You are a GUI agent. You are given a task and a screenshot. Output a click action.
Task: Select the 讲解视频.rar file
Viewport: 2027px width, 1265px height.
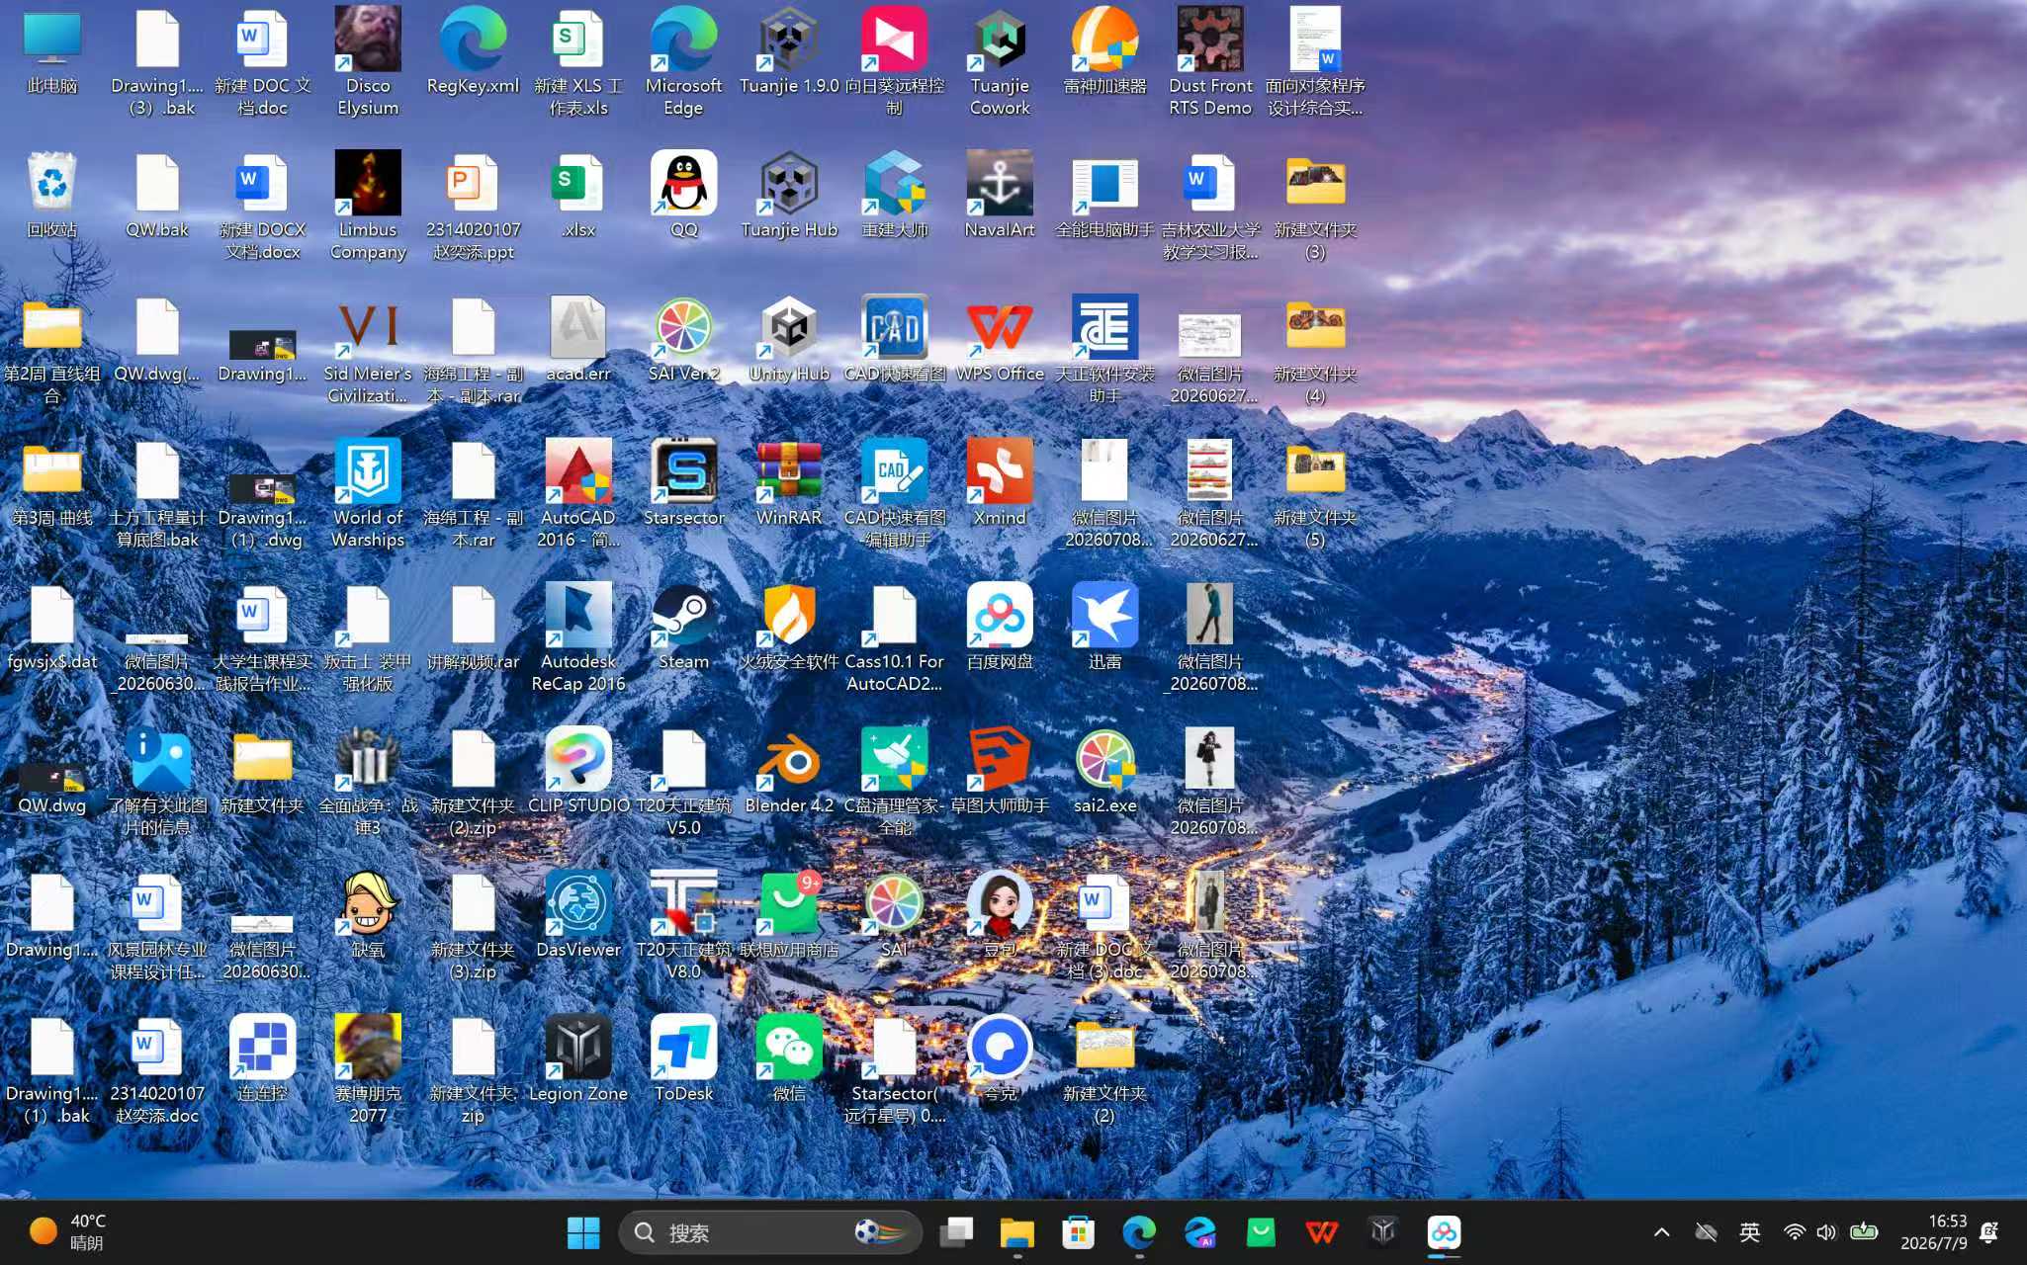click(x=473, y=627)
